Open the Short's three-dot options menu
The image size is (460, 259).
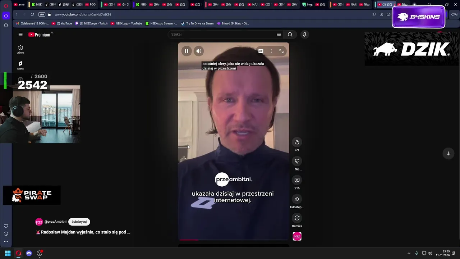(271, 51)
